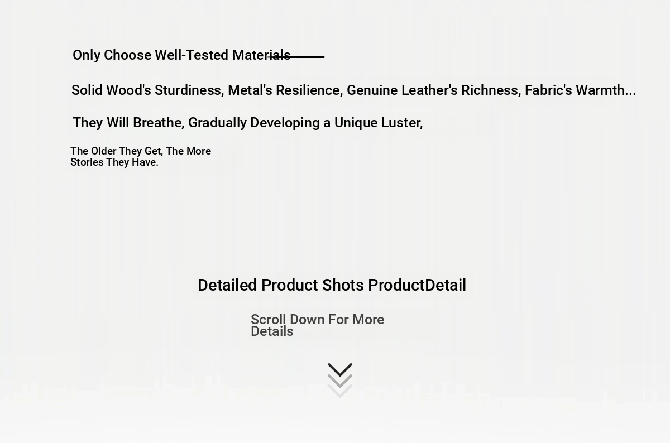Click the "ProductDetail" word

[417, 285]
